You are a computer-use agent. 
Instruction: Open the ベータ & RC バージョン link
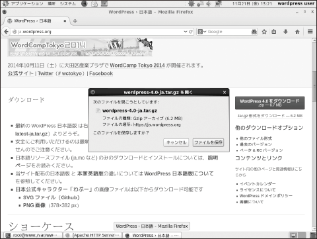(x=261, y=150)
